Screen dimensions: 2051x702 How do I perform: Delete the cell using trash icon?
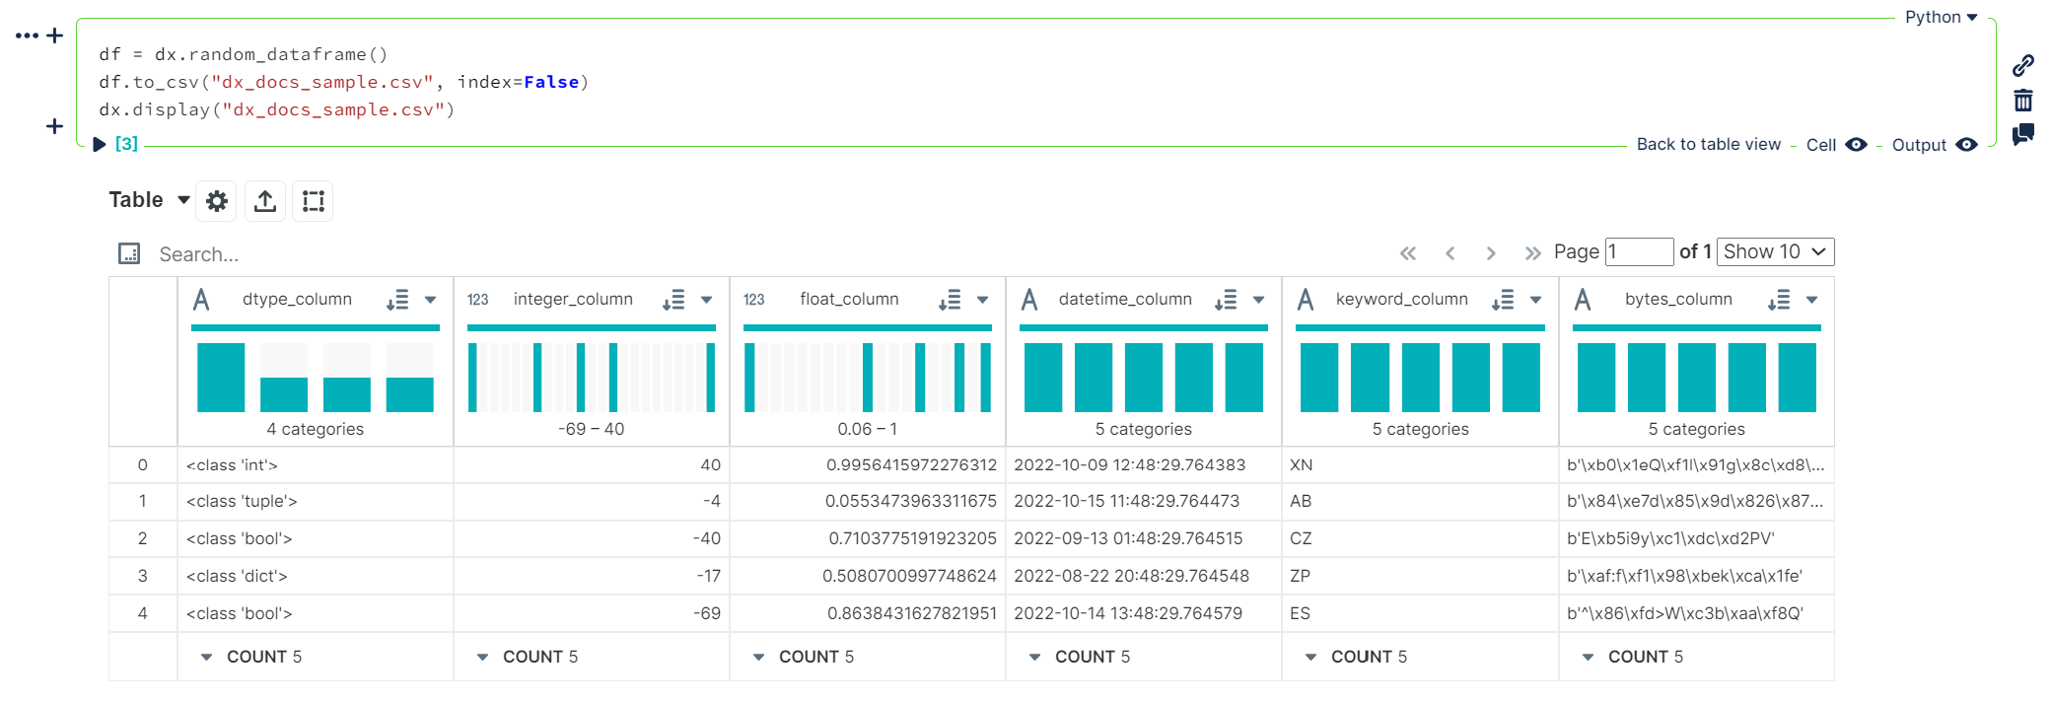[x=2023, y=100]
